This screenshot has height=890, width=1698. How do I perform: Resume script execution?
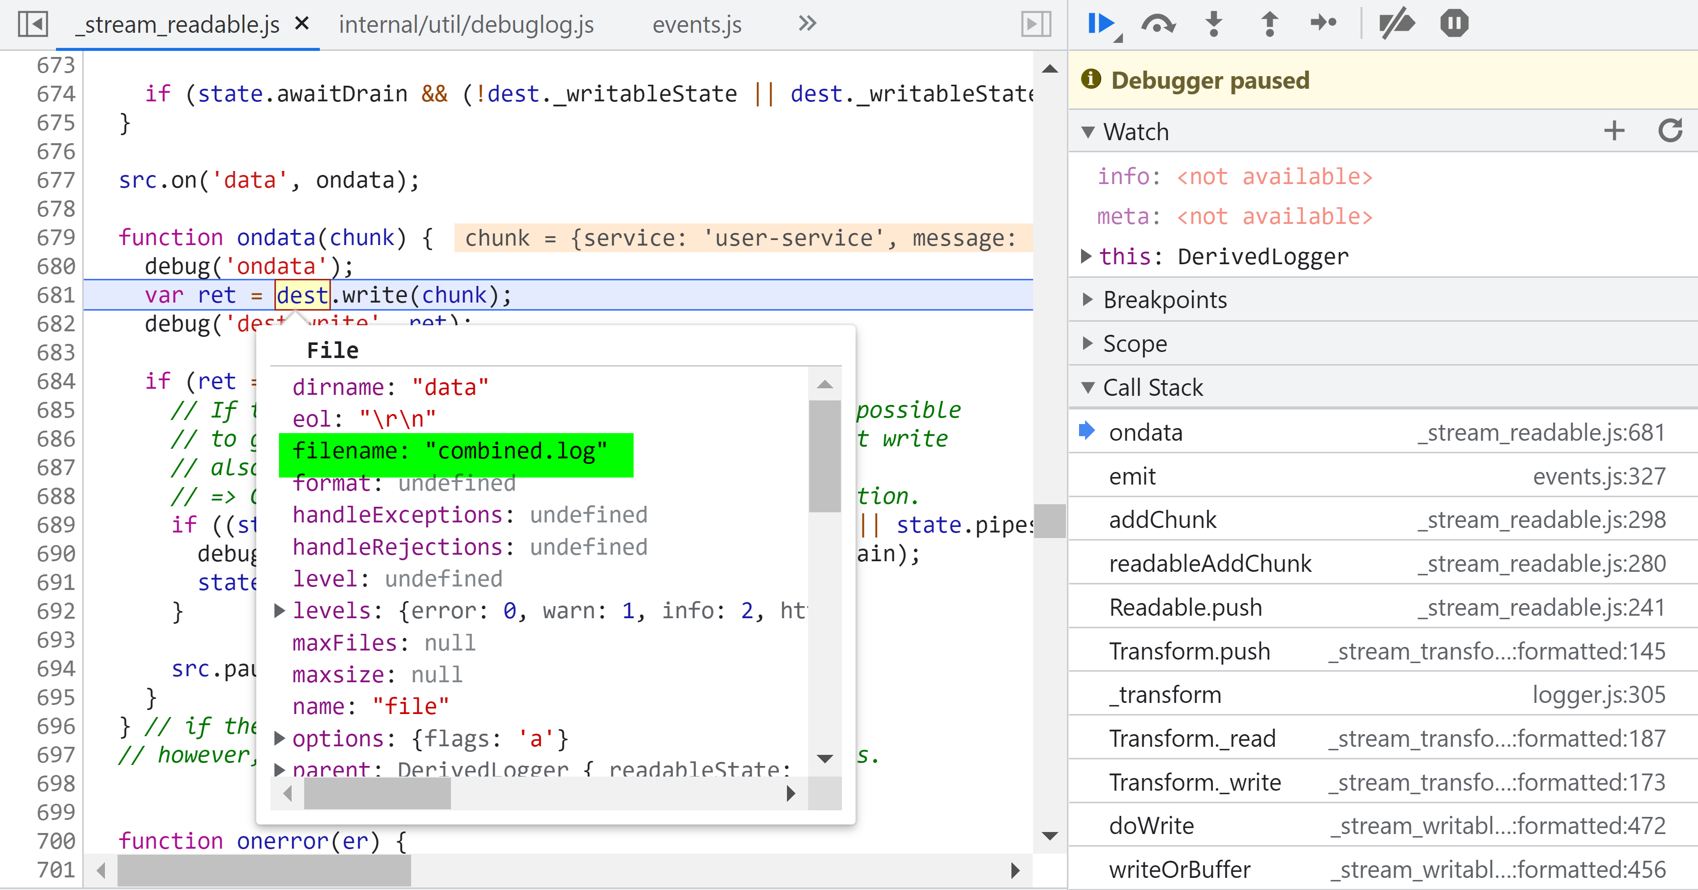tap(1100, 24)
